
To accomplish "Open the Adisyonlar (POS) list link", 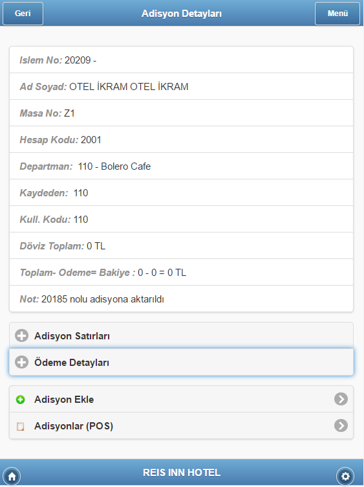I will click(182, 426).
